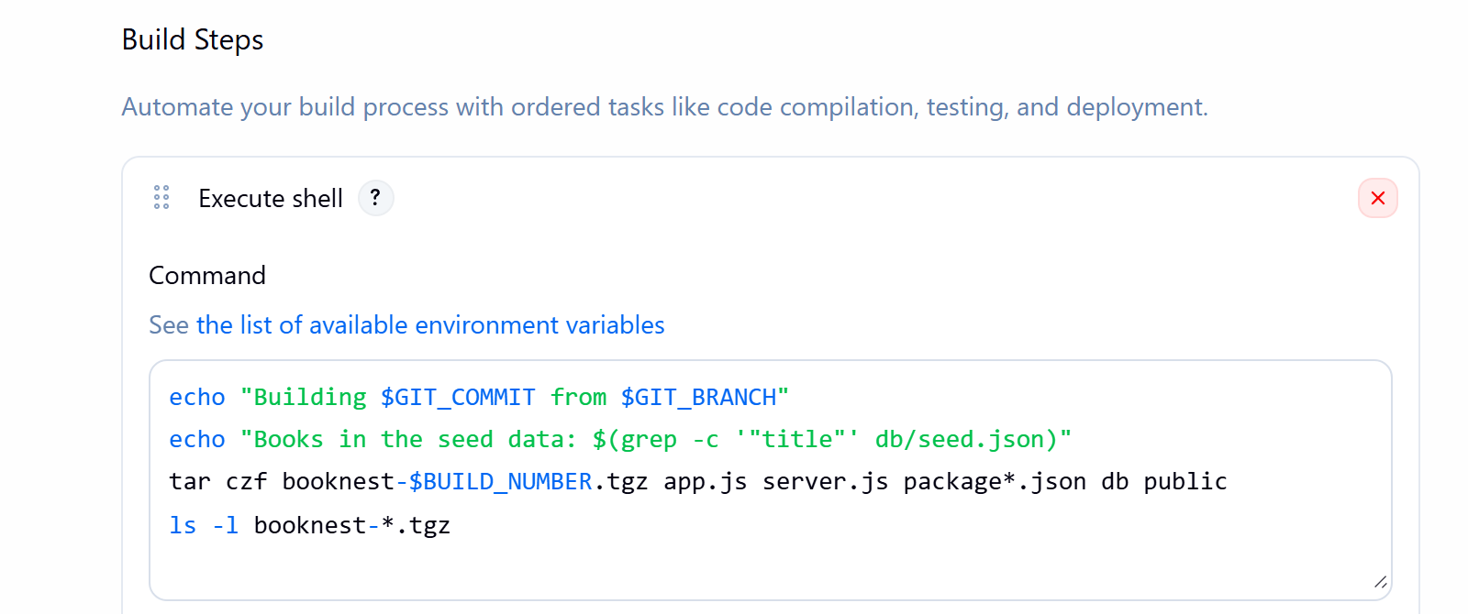Click the Command label
This screenshot has height=614, width=1468.
tap(207, 276)
